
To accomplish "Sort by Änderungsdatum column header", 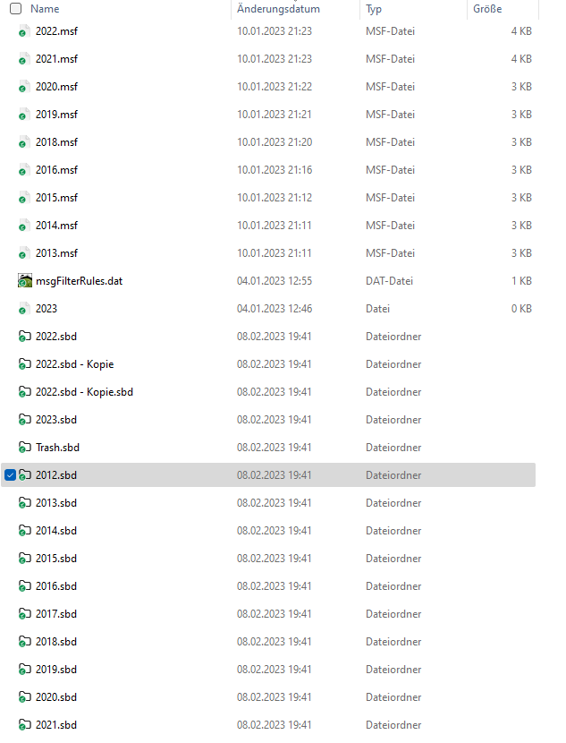I will click(278, 9).
